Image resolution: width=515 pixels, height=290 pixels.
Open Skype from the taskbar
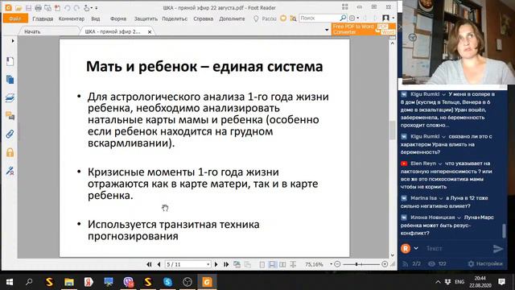(x=167, y=282)
